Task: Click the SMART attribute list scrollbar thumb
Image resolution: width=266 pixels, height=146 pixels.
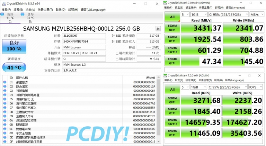Action: click(159, 107)
